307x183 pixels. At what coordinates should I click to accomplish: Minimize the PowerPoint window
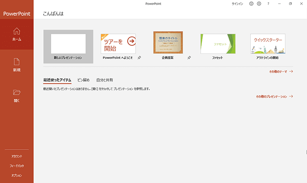pos(279,4)
